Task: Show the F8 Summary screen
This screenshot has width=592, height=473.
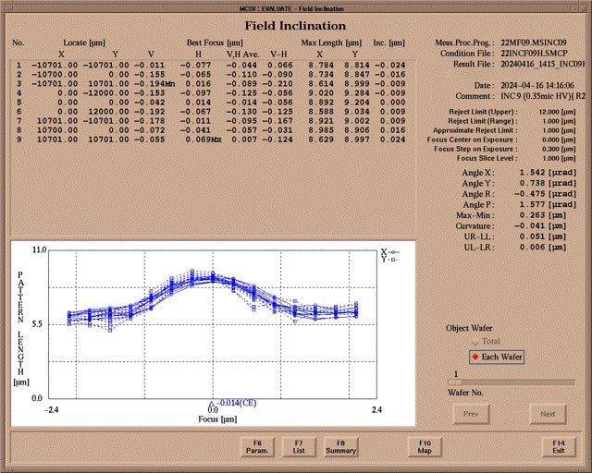Action: (x=340, y=446)
